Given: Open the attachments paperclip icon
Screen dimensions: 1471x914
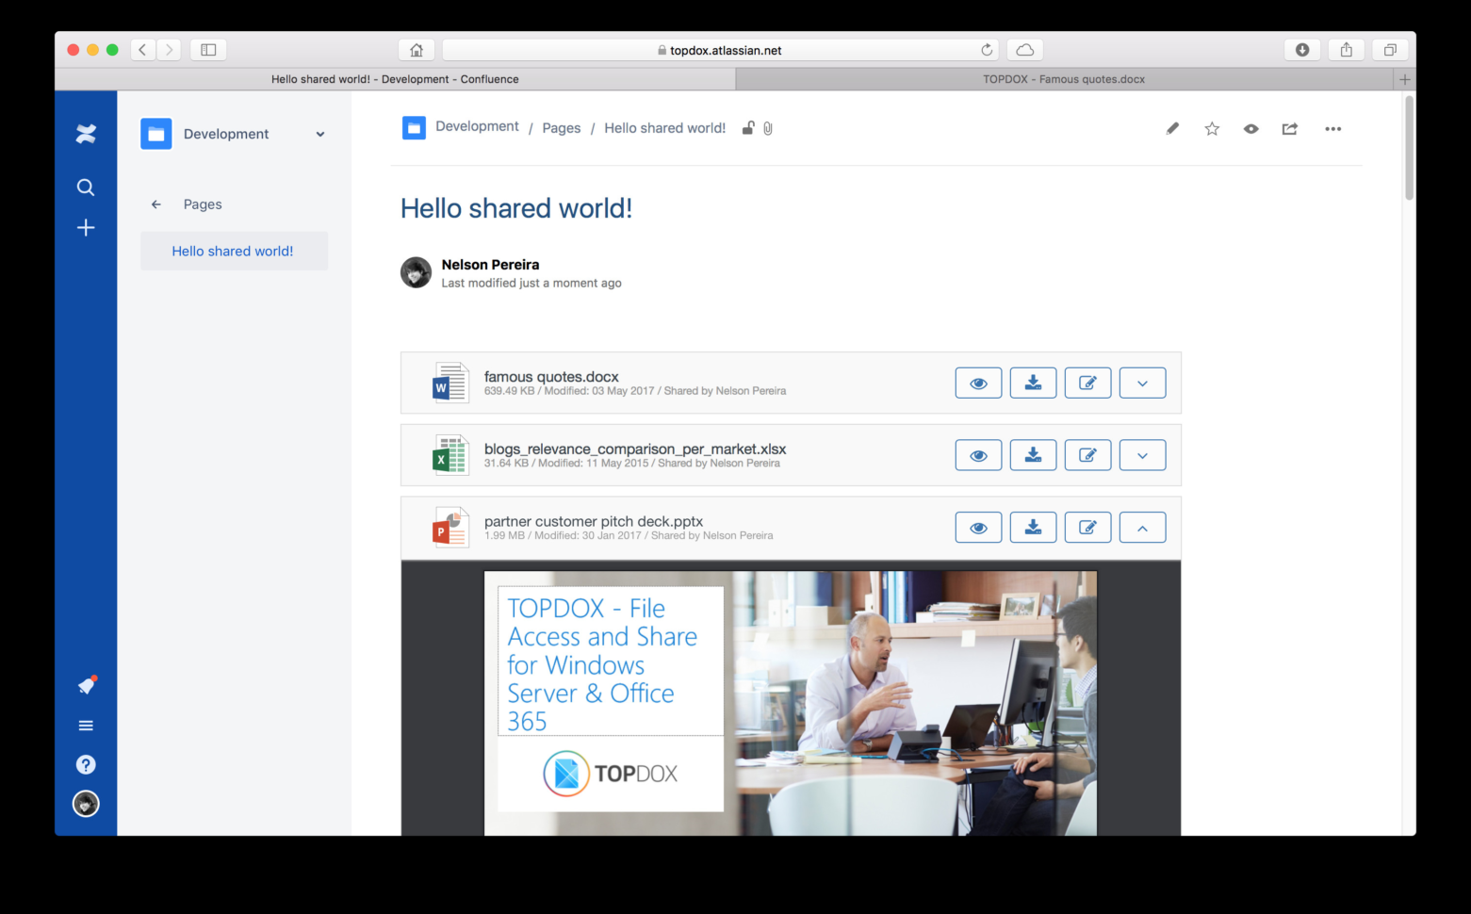Looking at the screenshot, I should (x=768, y=128).
